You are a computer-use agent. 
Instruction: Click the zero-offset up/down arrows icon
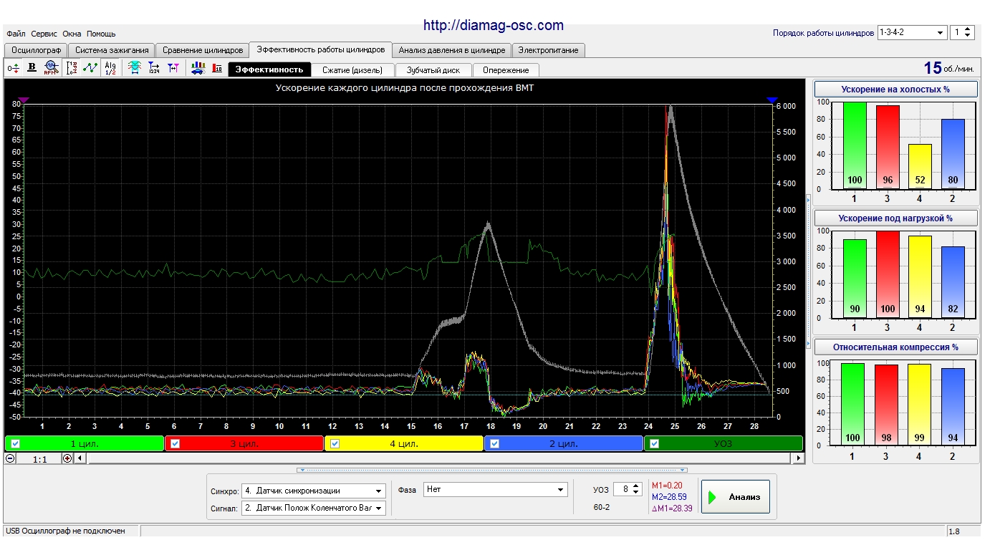point(13,68)
